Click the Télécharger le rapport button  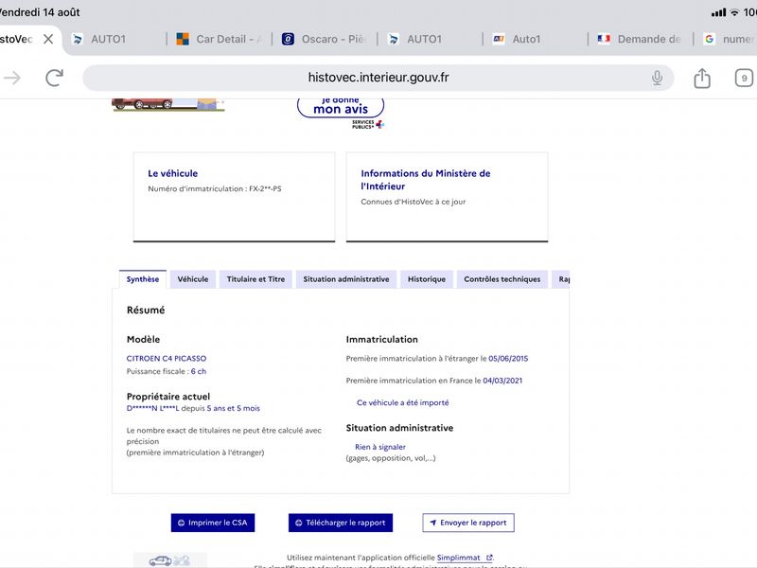[341, 523]
